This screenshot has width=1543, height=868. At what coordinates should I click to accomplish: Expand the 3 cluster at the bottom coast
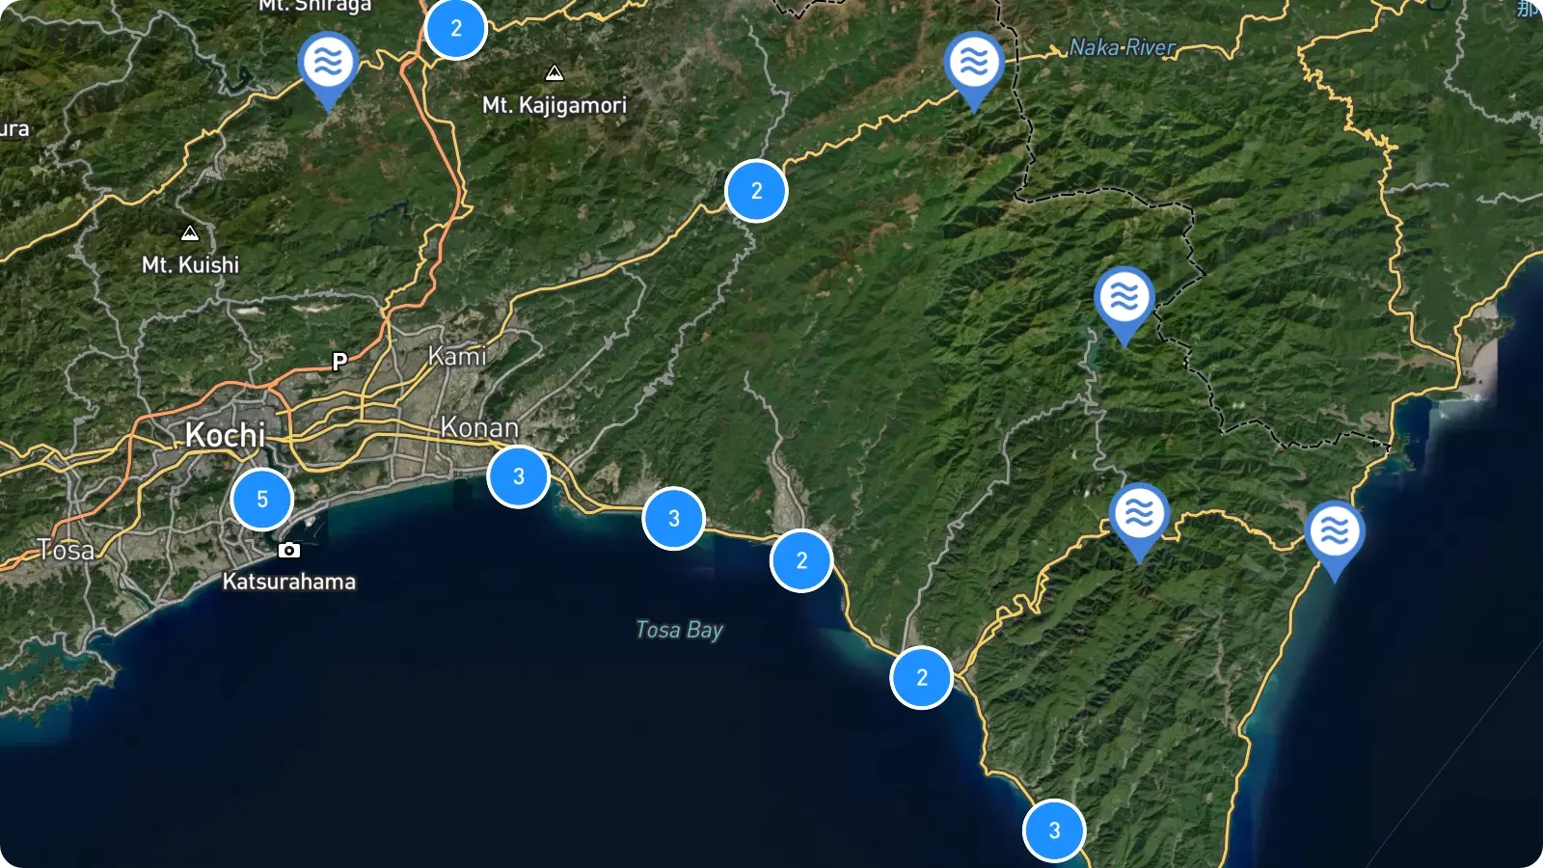(x=1054, y=830)
